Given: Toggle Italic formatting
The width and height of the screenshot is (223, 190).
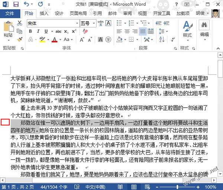Looking at the screenshot, I should (x=38, y=31).
